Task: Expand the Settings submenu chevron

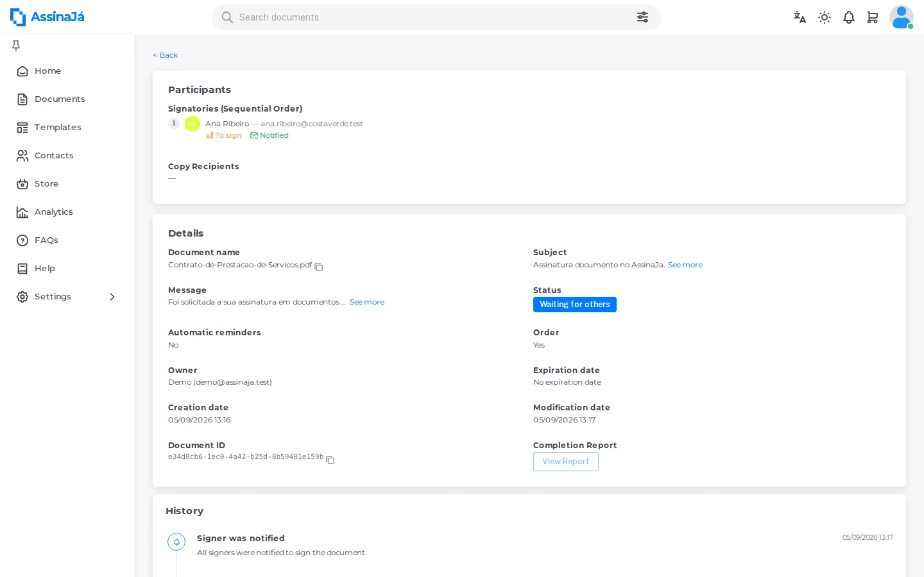Action: tap(112, 297)
